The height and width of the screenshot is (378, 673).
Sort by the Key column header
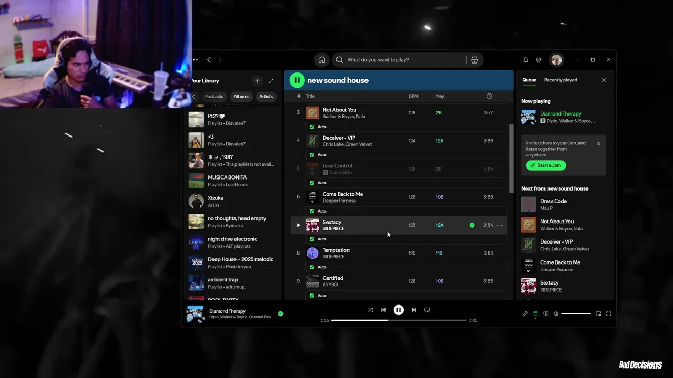tap(440, 96)
